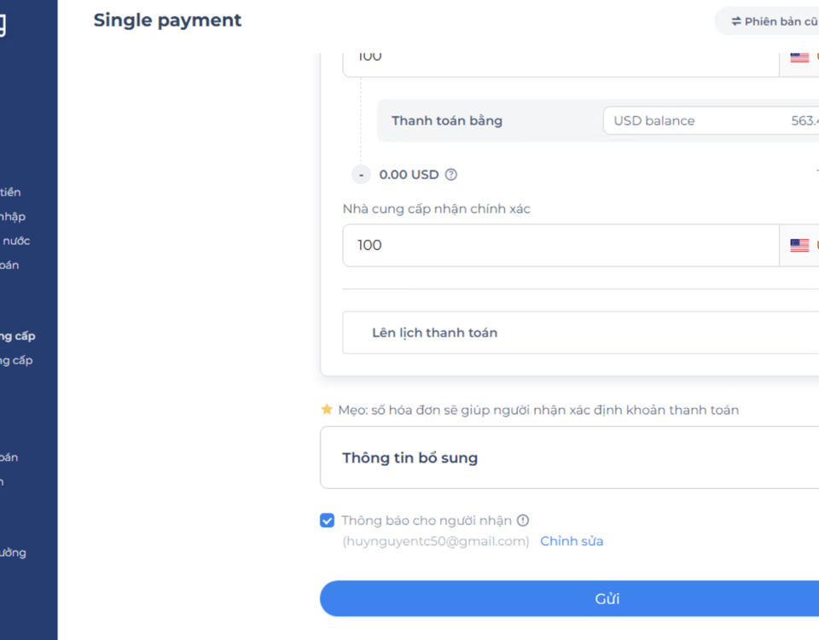Click the US flag in the top amount field
Image resolution: width=819 pixels, height=640 pixels.
pyautogui.click(x=799, y=57)
